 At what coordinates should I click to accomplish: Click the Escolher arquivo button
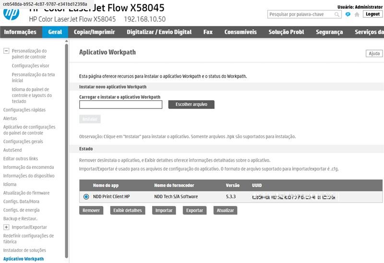coord(191,105)
